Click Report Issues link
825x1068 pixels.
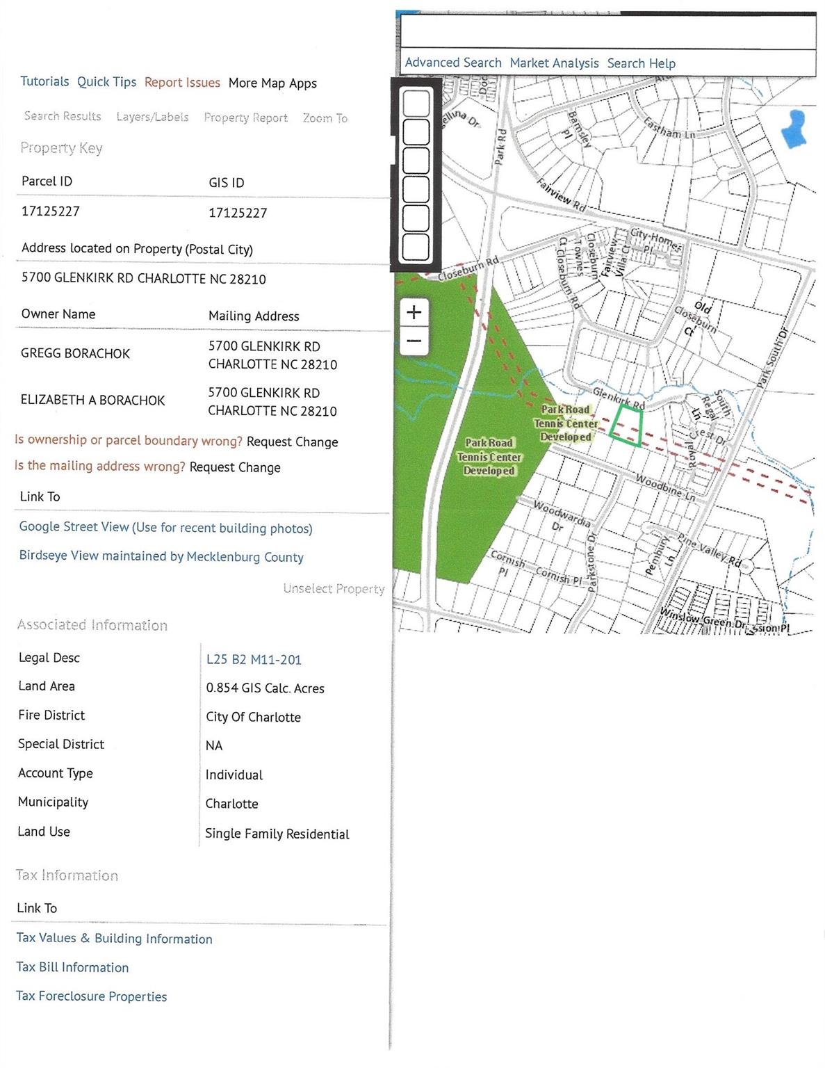coord(182,83)
